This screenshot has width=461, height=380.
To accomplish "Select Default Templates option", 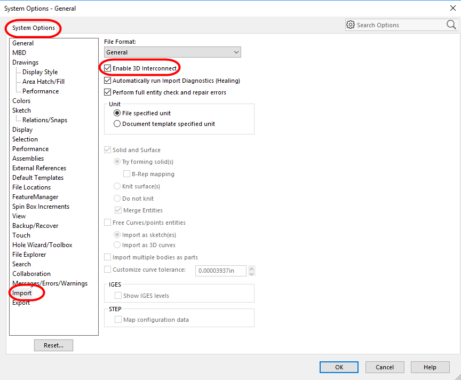I will pos(38,178).
